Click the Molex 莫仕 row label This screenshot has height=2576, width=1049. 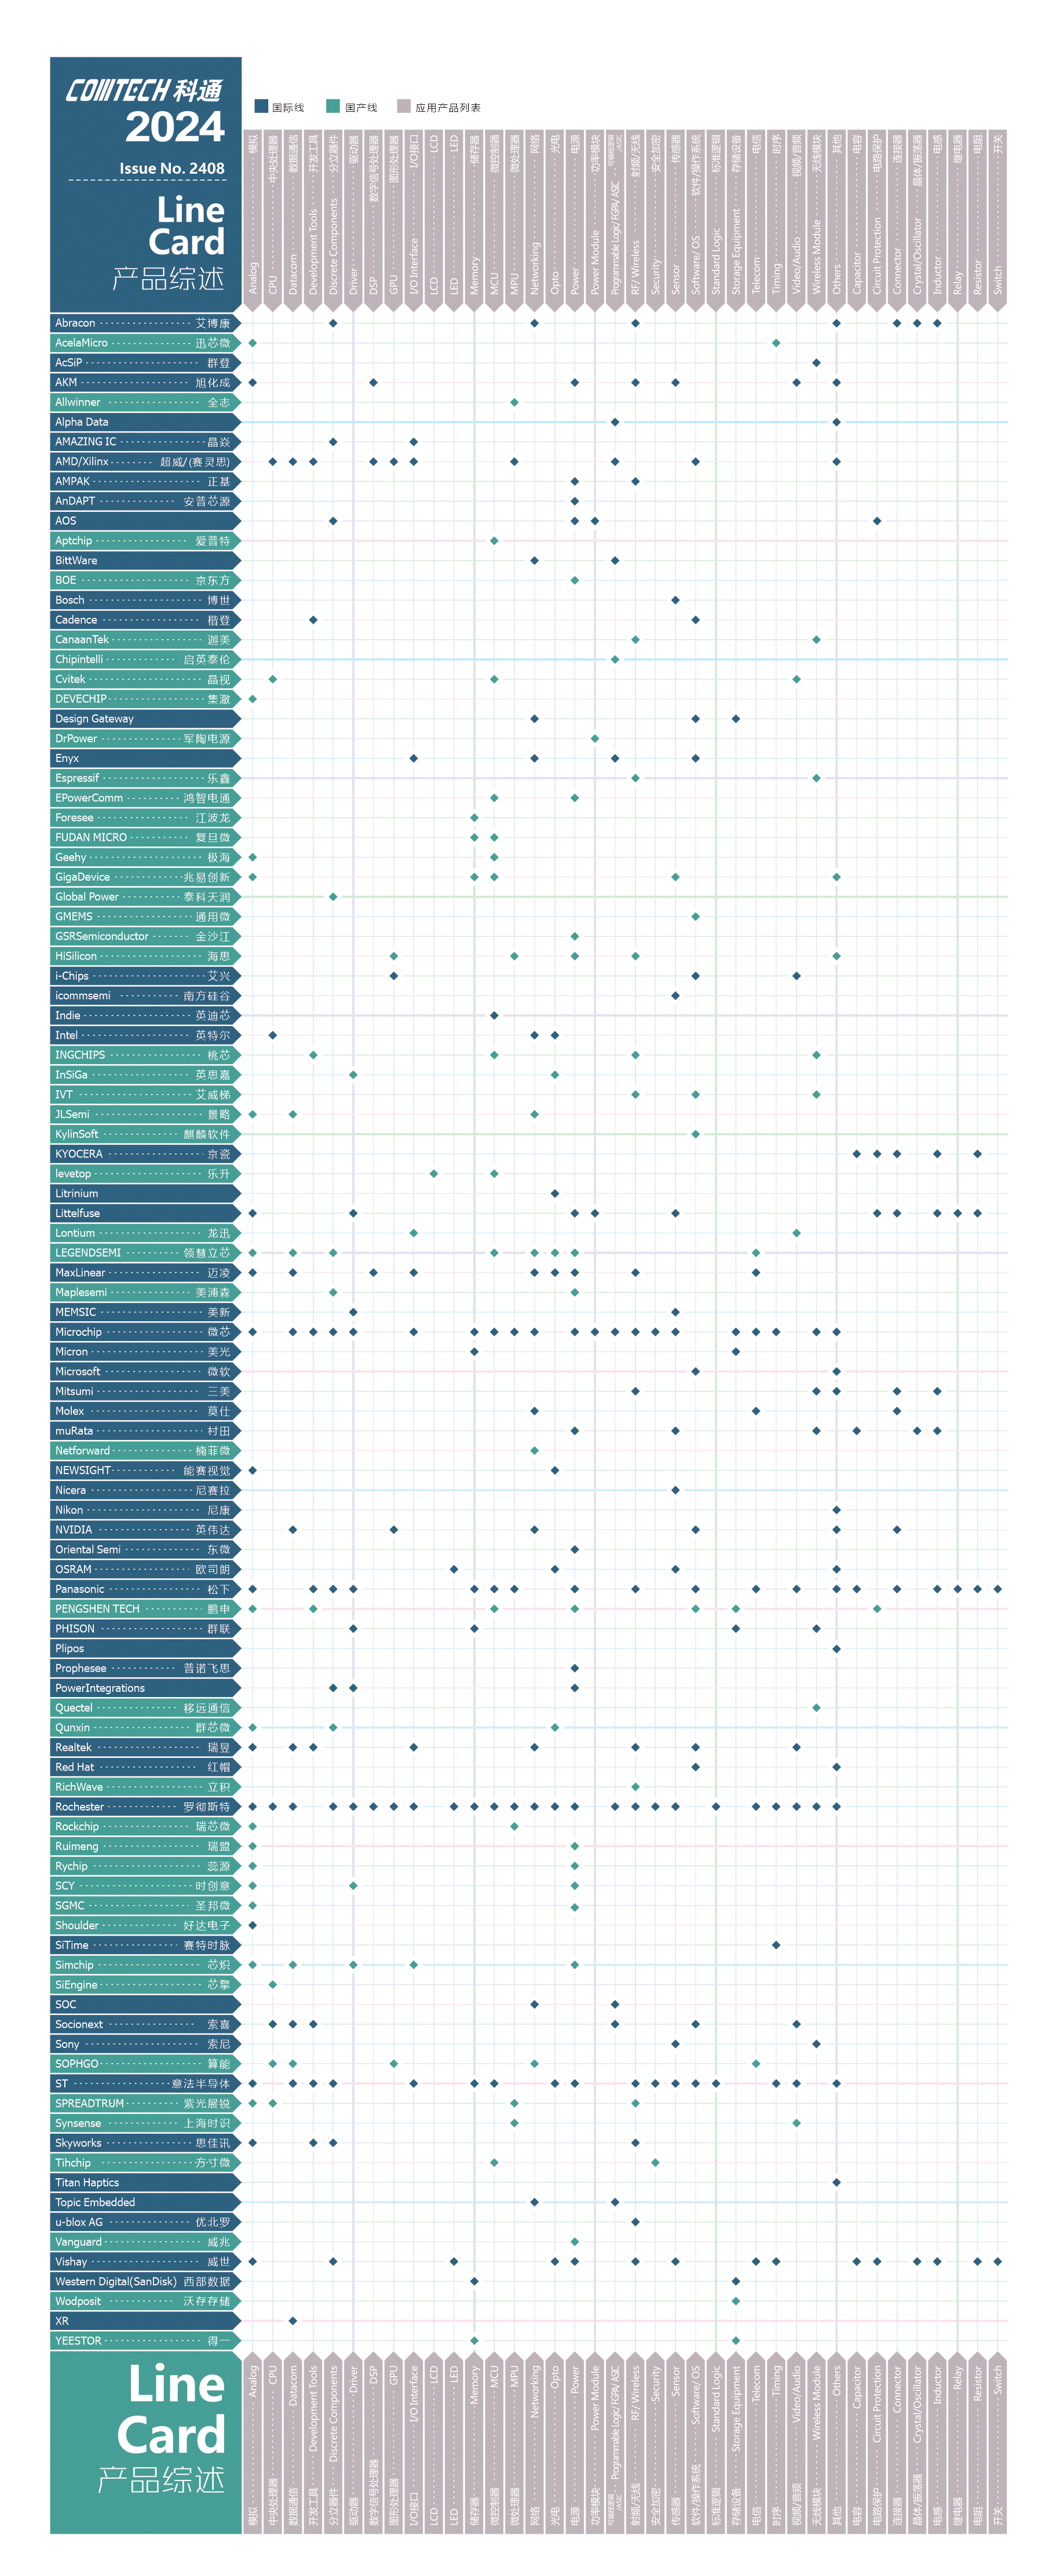point(145,1411)
